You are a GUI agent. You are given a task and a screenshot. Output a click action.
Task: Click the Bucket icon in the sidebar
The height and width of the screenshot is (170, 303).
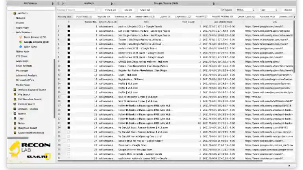(x=15, y=114)
